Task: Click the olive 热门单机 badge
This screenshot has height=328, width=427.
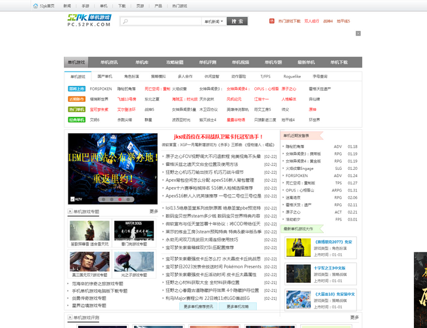Action: (76, 110)
